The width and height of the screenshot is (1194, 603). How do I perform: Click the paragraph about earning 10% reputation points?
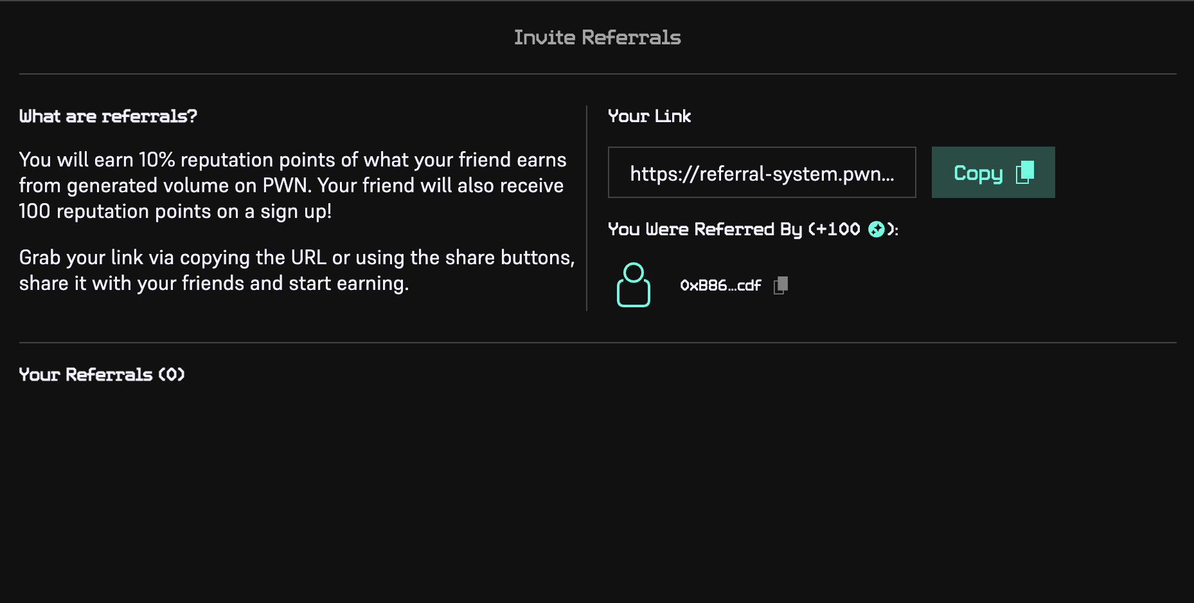[x=292, y=185]
